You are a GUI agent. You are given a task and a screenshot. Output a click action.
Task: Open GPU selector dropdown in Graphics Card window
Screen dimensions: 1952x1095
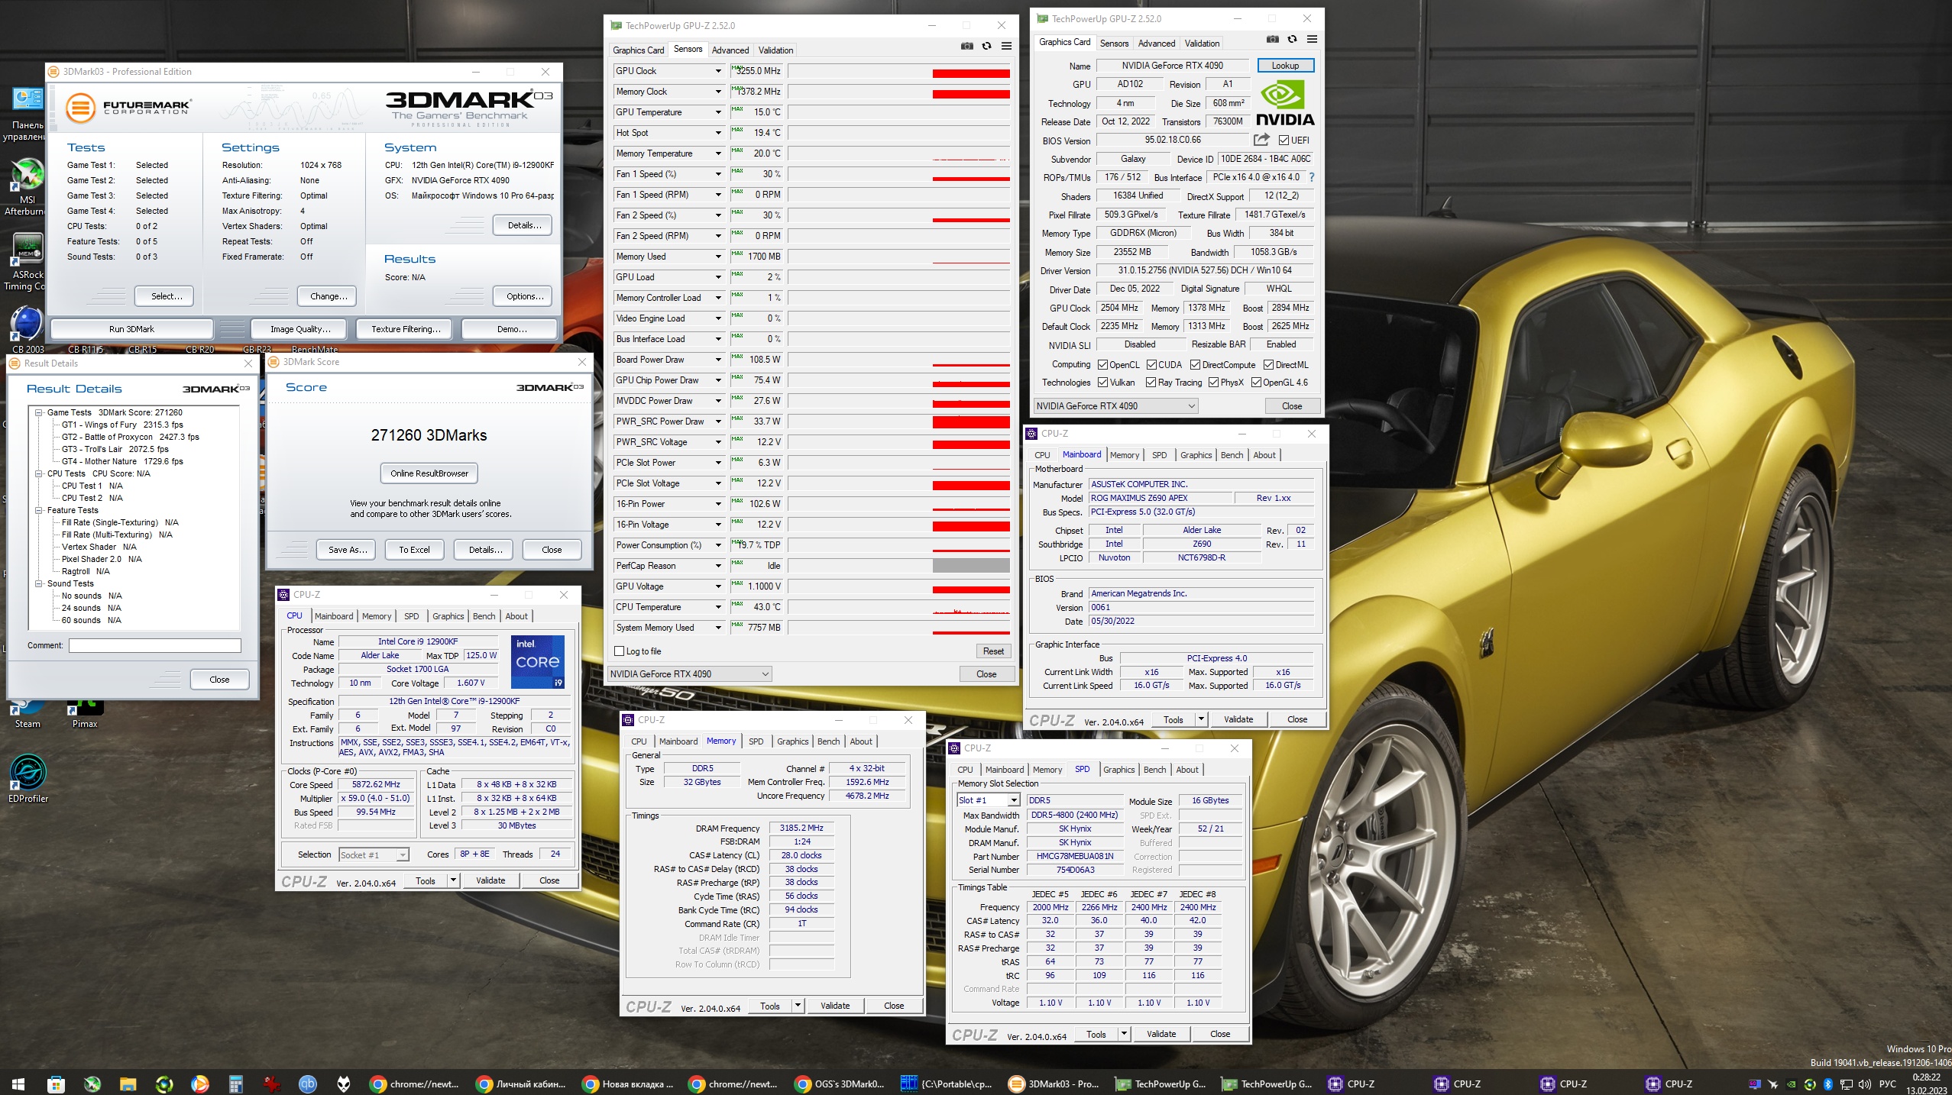(1115, 406)
